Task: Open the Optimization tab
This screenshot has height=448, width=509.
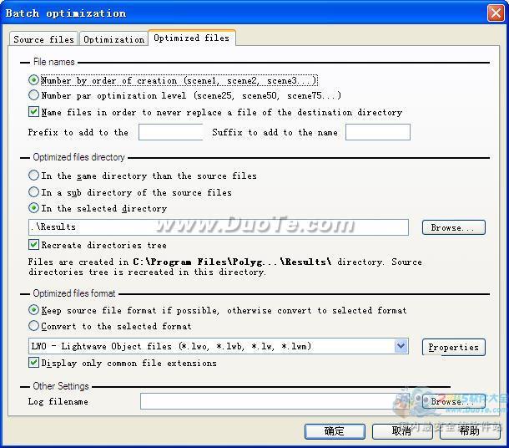Action: 113,39
